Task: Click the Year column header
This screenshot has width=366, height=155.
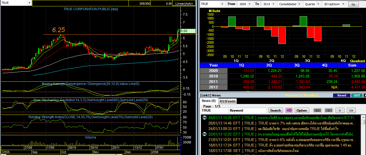Action: tap(214, 65)
